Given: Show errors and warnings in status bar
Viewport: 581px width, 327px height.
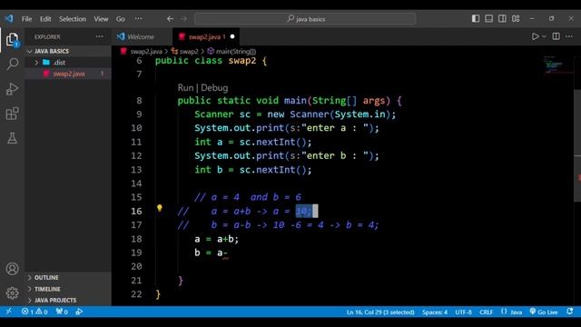Looking at the screenshot, I should pyautogui.click(x=34, y=312).
